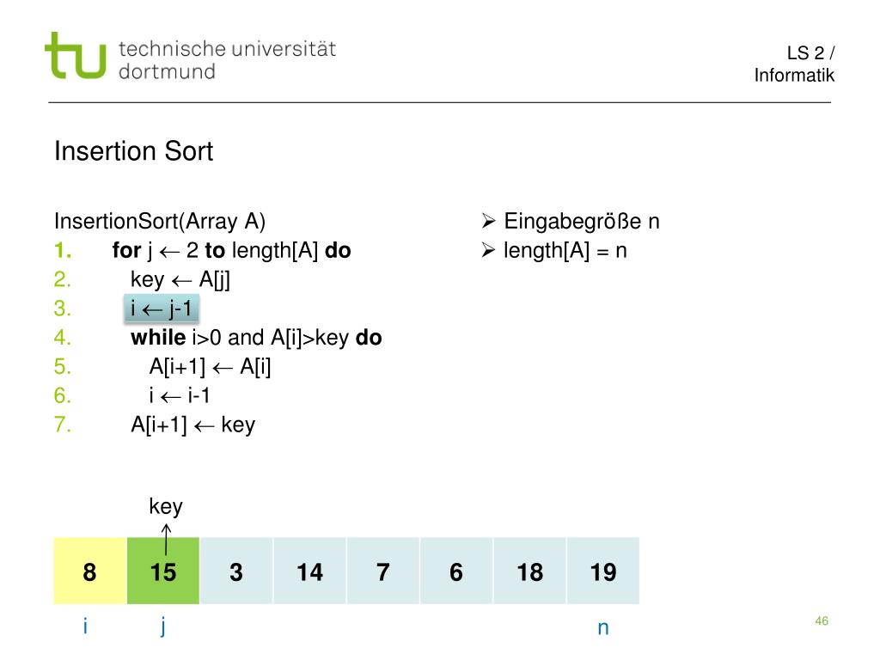The image size is (880, 660).
Task: Click the green TU Dortmund logo
Action: (x=76, y=56)
